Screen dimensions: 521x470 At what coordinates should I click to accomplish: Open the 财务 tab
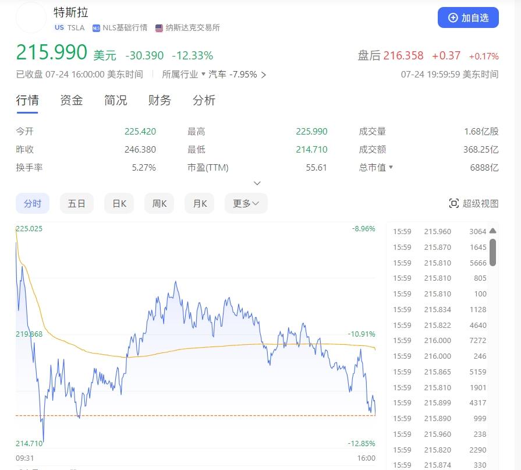tap(160, 100)
